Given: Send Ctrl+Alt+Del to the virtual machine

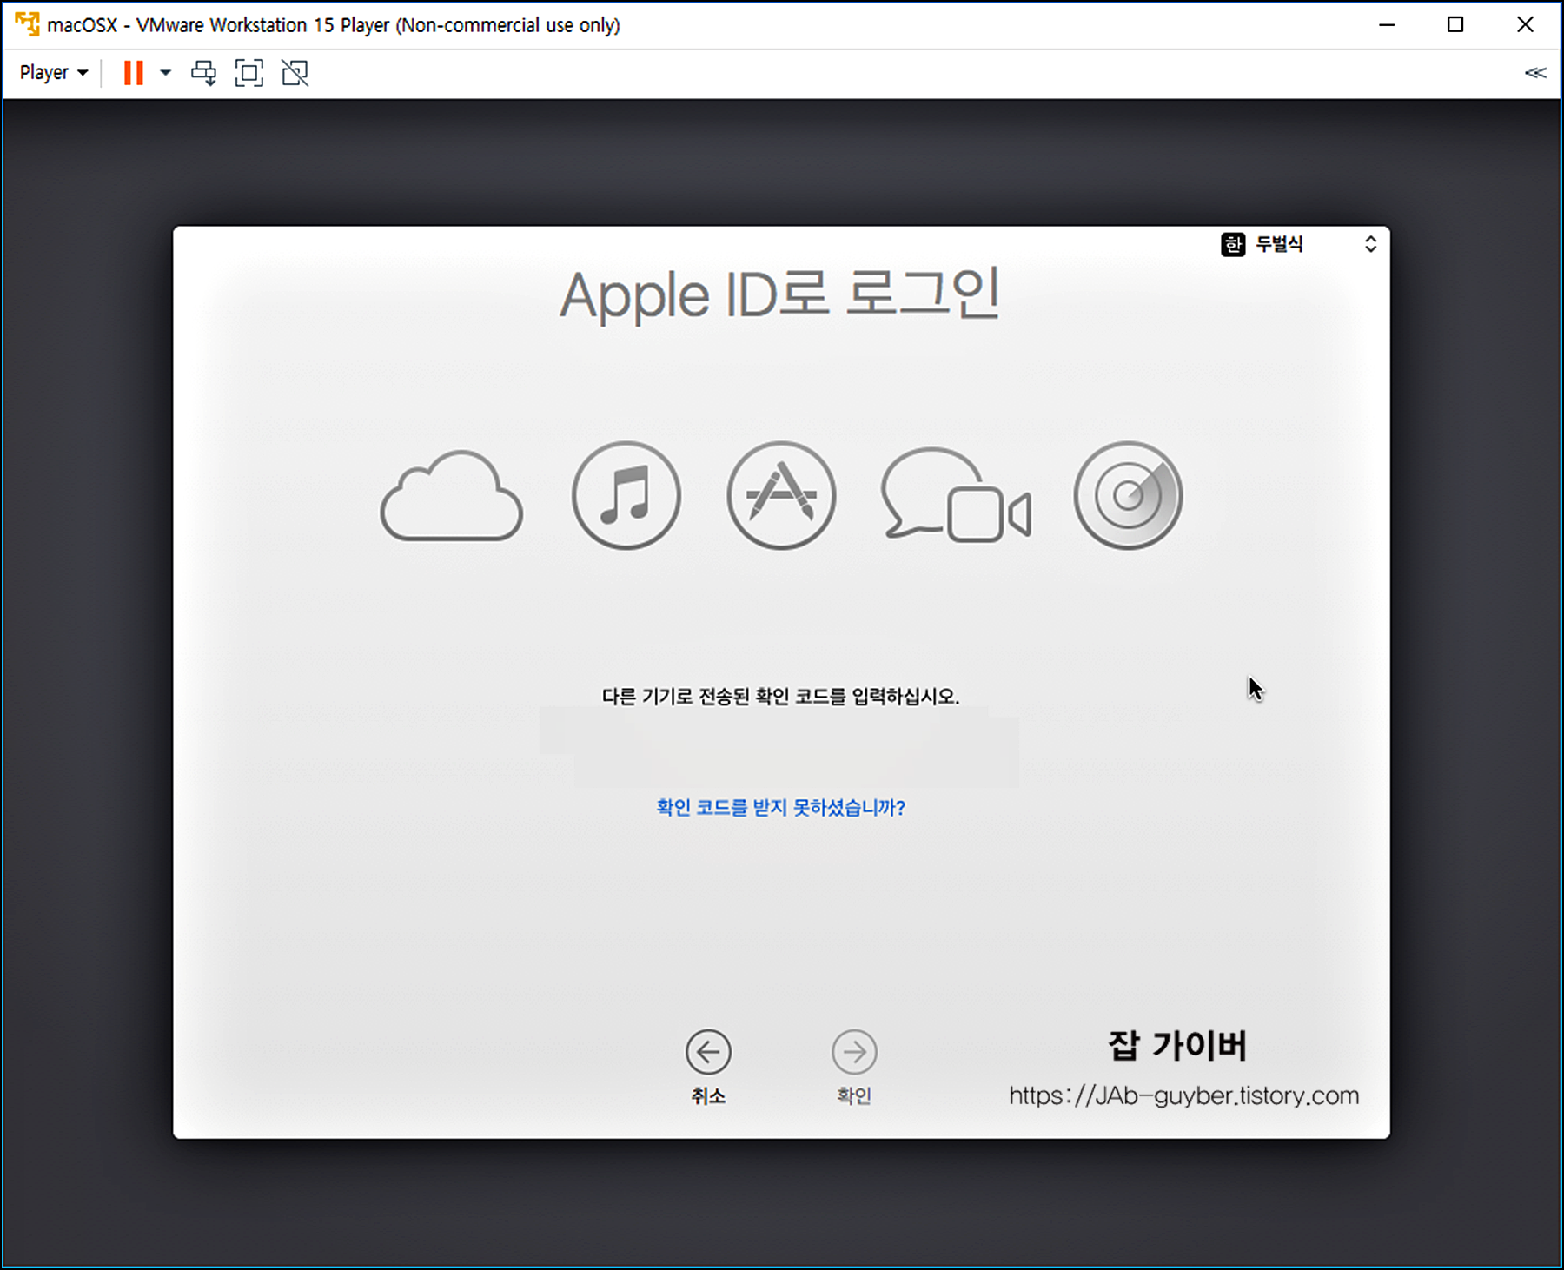Looking at the screenshot, I should pyautogui.click(x=204, y=73).
